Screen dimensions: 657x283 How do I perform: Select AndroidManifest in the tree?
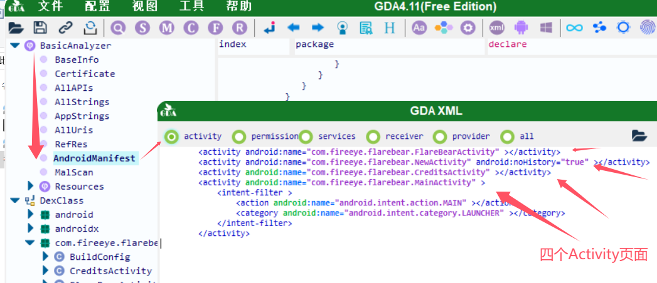[x=95, y=158]
